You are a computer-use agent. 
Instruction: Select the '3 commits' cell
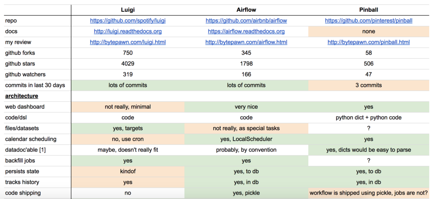coord(368,85)
